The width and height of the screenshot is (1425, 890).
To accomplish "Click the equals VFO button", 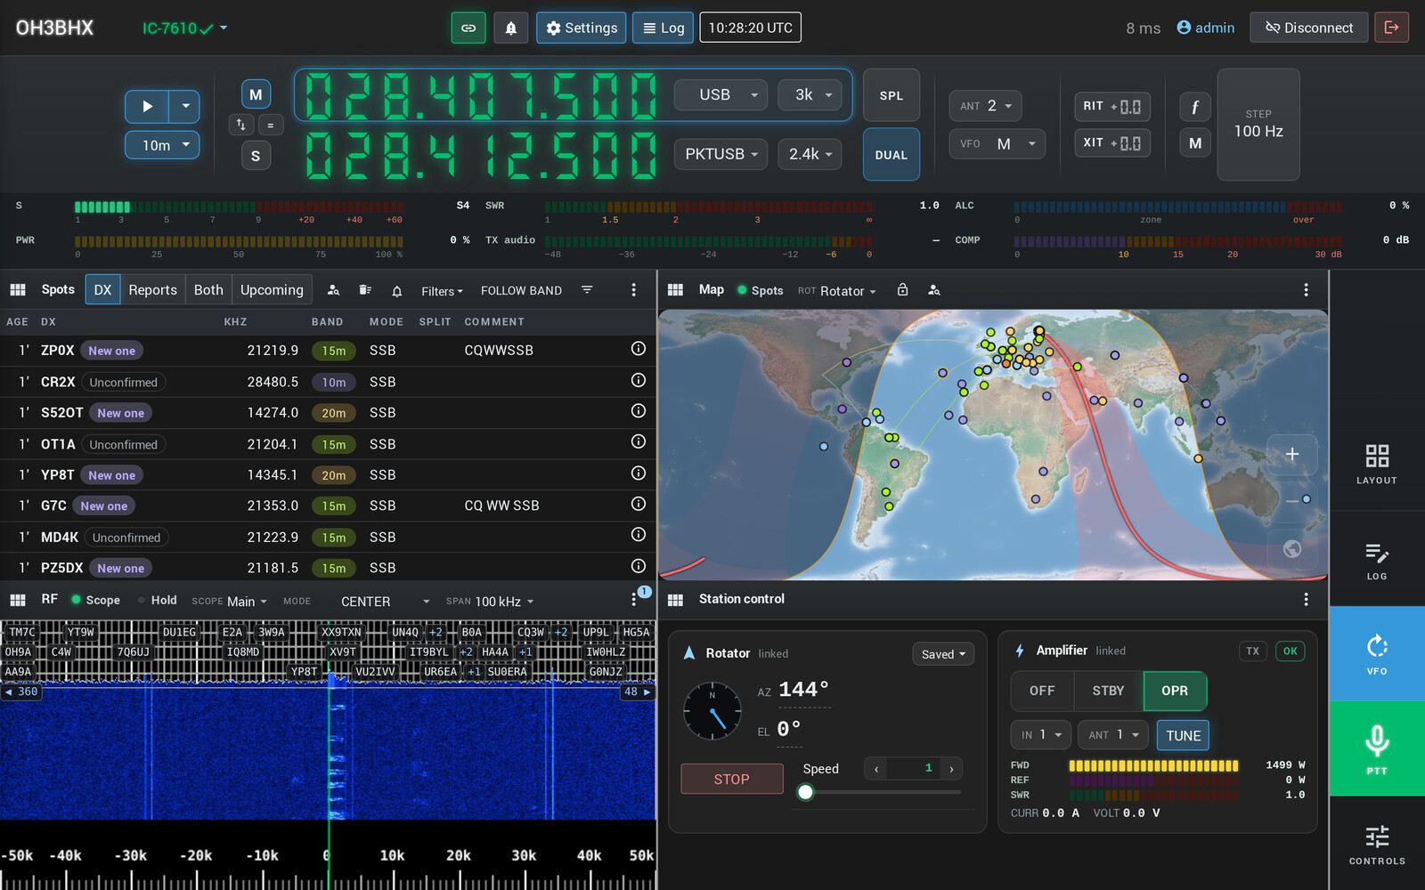I will (x=271, y=125).
